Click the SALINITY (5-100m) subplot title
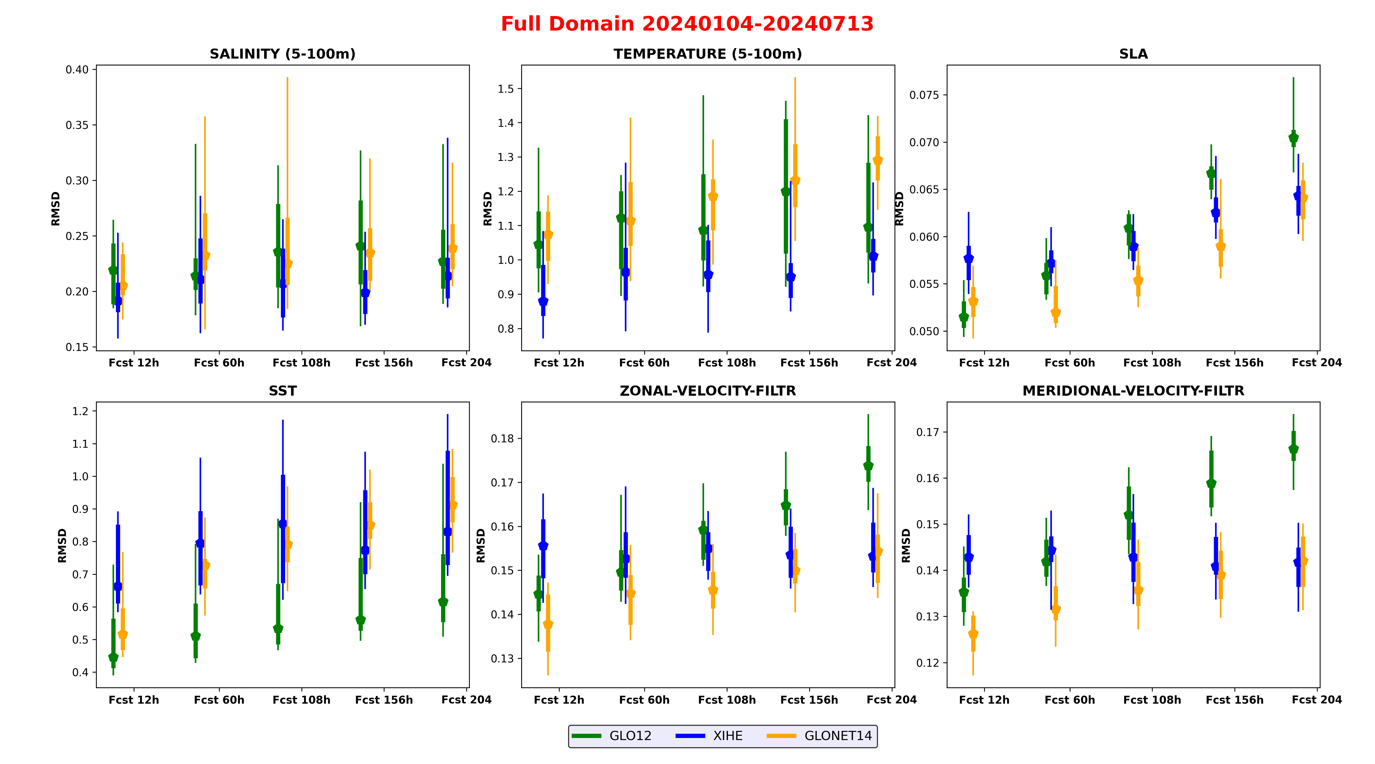 pos(282,54)
